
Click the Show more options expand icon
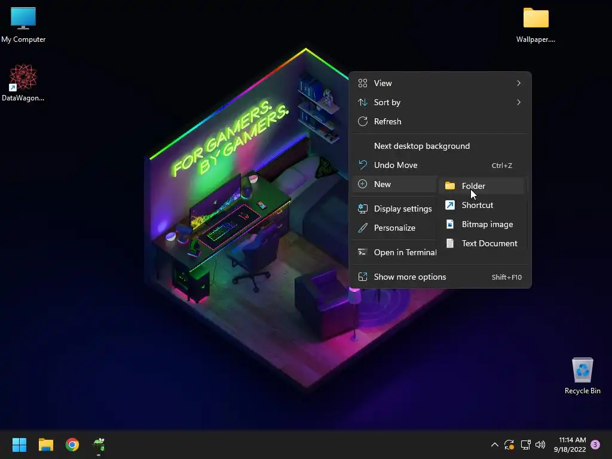(363, 277)
